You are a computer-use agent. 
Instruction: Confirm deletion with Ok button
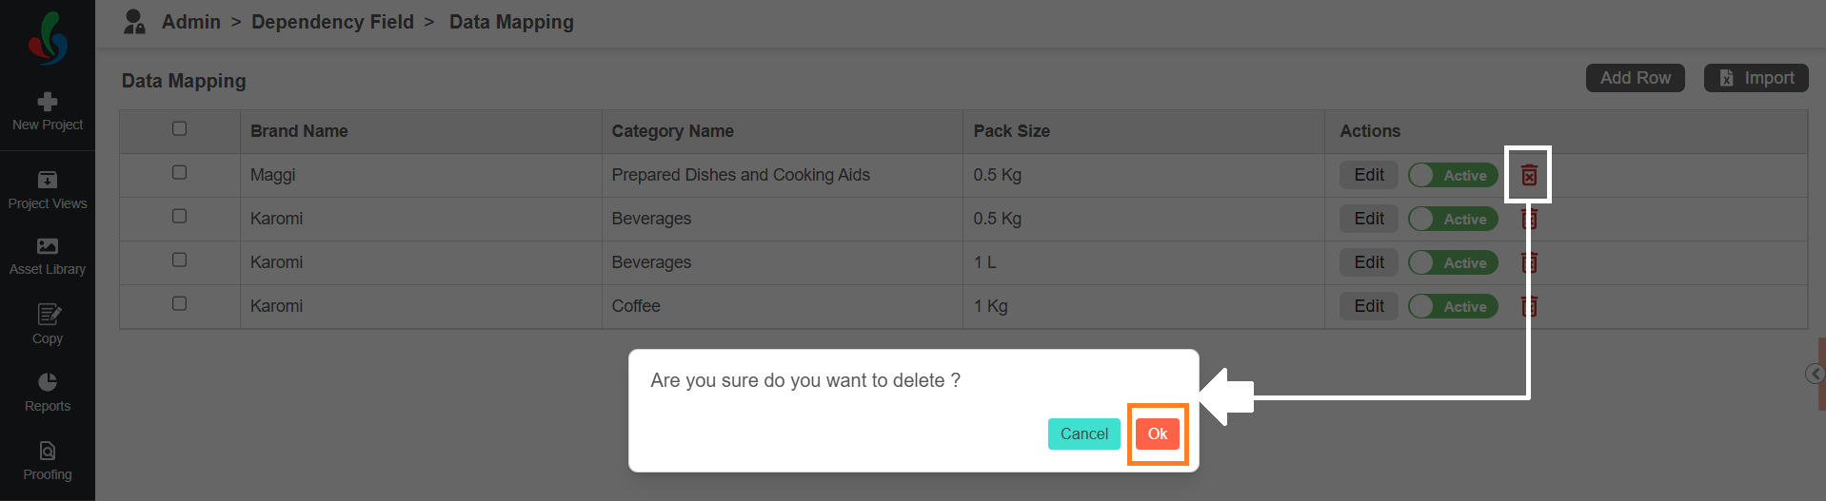[x=1158, y=434]
